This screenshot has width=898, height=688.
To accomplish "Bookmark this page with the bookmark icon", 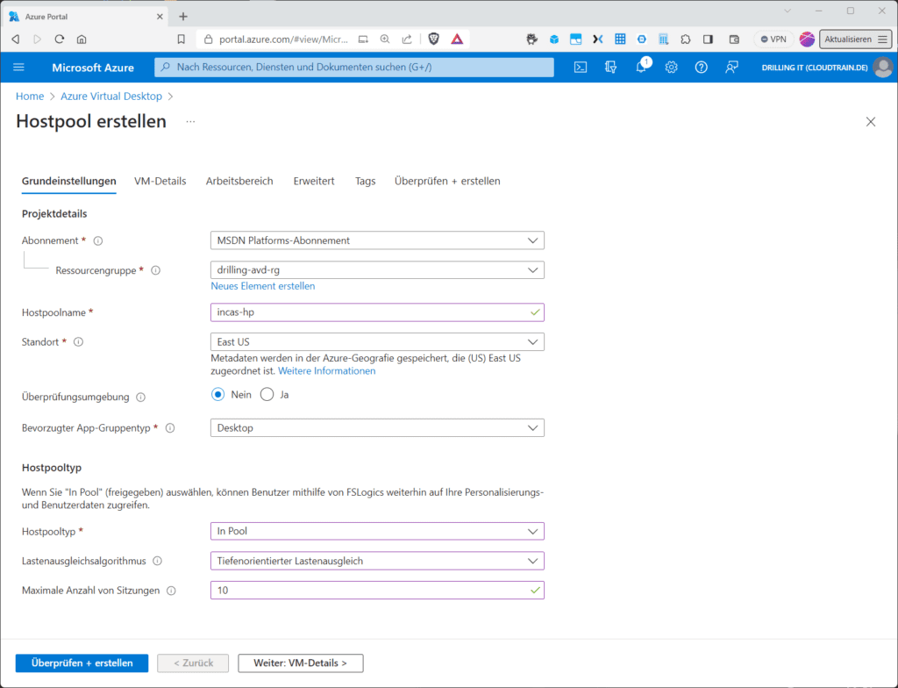I will point(181,39).
